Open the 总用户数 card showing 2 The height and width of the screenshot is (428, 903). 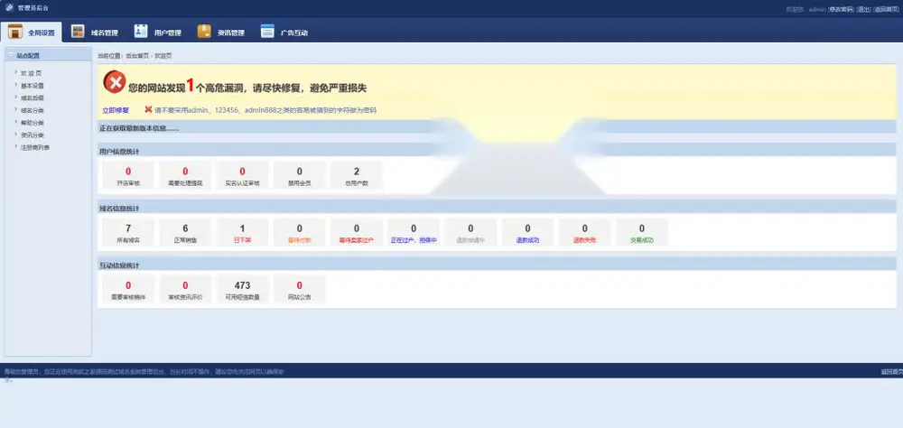pyautogui.click(x=357, y=175)
